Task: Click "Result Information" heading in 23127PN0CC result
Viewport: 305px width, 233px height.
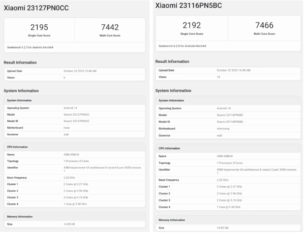Action: click(20, 62)
